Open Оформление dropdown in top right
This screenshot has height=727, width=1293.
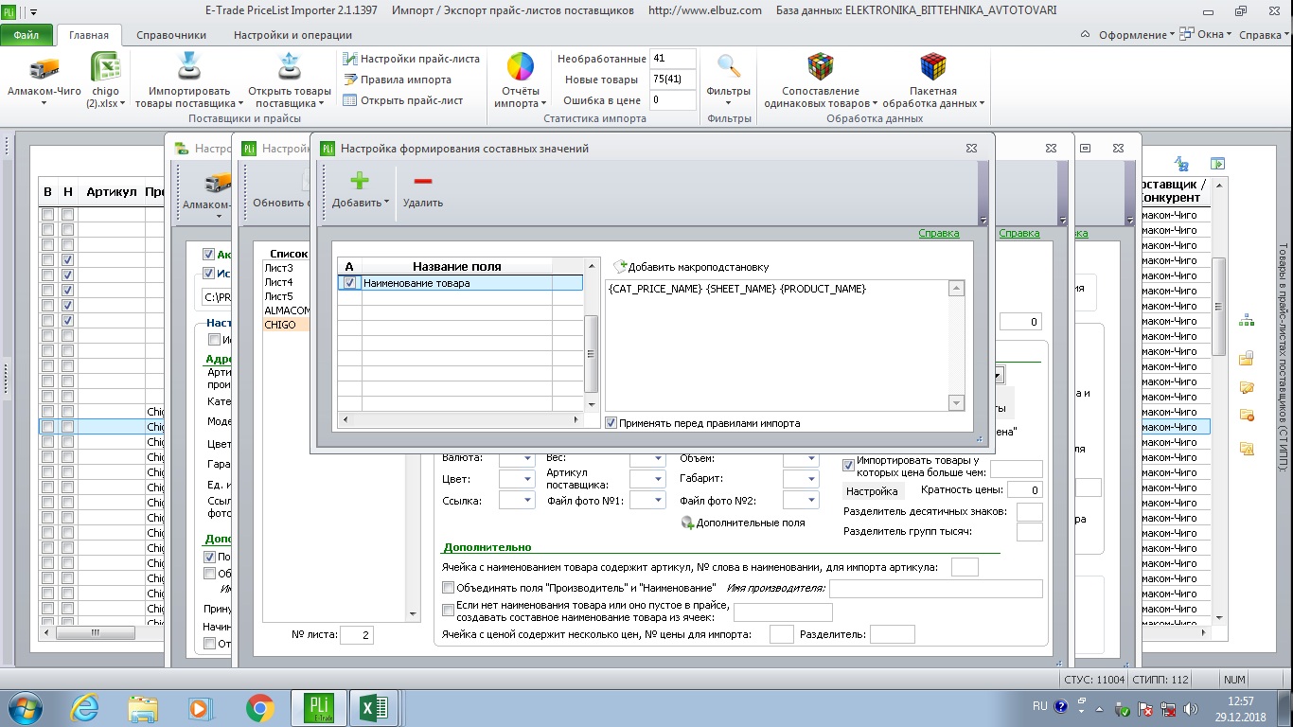(1136, 34)
